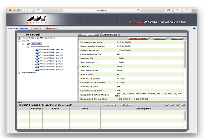Click the Safari forward arrow
This screenshot has height=138, width=204.
30,10
